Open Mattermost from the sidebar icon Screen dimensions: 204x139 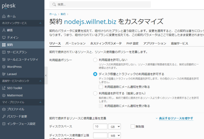click(4, 95)
